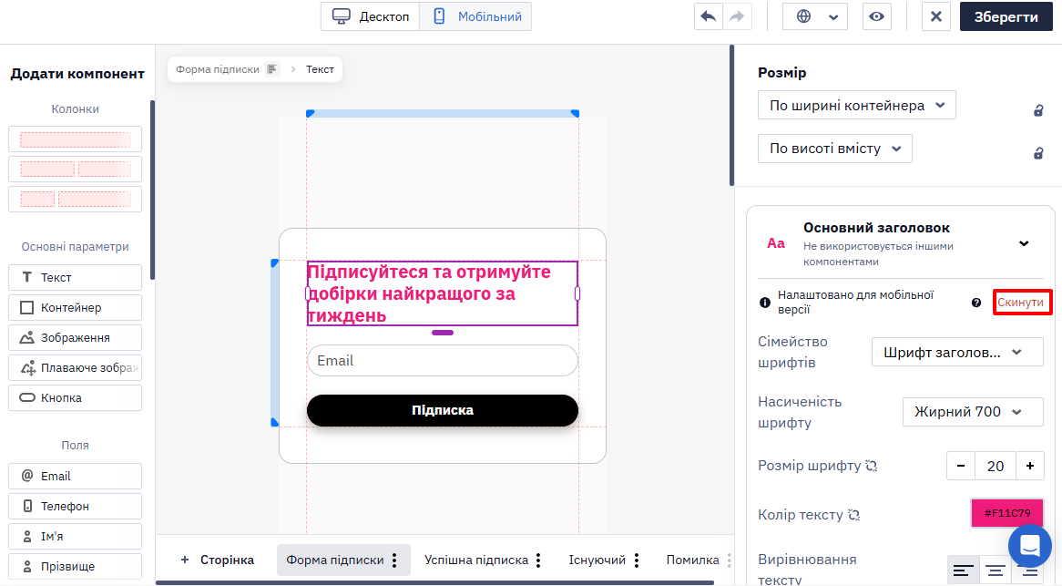Add the narrow-wide two column layout
Image resolution: width=1062 pixels, height=586 pixels.
tap(76, 200)
